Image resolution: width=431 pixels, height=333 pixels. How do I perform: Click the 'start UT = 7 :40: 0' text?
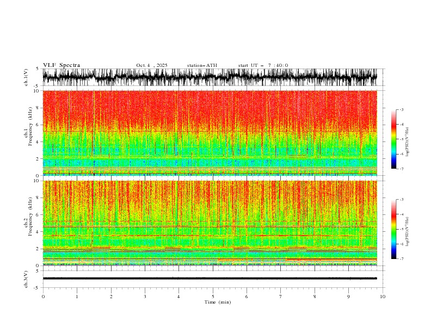[x=263, y=65]
